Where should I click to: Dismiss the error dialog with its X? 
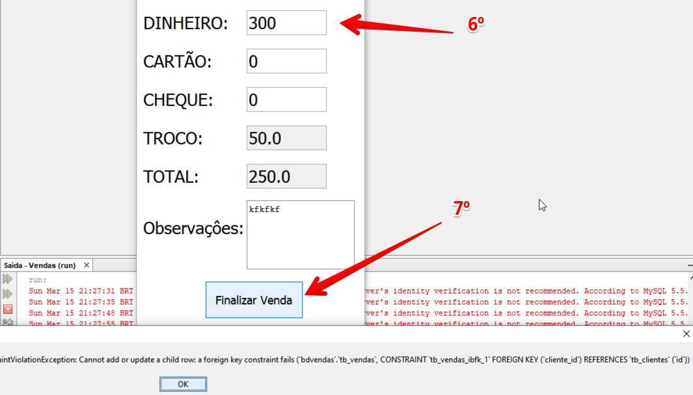click(x=686, y=334)
